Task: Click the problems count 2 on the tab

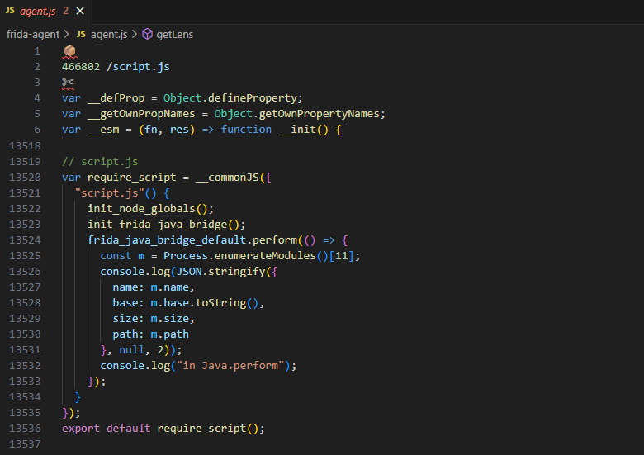Action: (64, 12)
